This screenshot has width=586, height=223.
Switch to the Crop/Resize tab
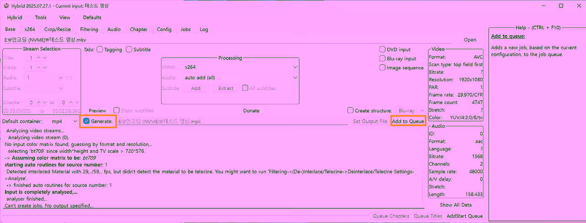coord(58,29)
